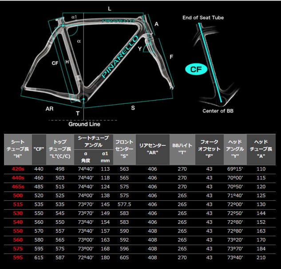This screenshot has width=281, height=269.
Task: Click the α1 mm sub-header
Action: pyautogui.click(x=105, y=157)
